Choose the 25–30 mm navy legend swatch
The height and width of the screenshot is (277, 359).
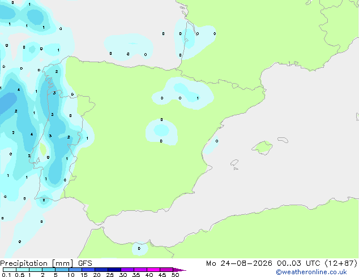(114, 270)
